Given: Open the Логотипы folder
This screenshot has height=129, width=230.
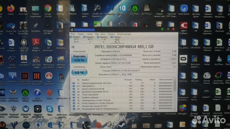Looking at the screenshot, I should pyautogui.click(x=220, y=27).
